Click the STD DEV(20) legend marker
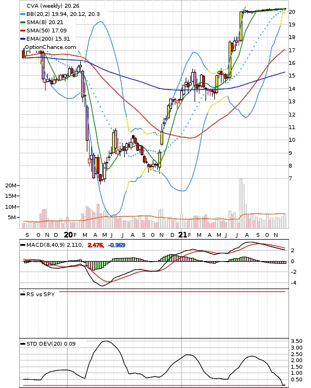 click(x=23, y=343)
